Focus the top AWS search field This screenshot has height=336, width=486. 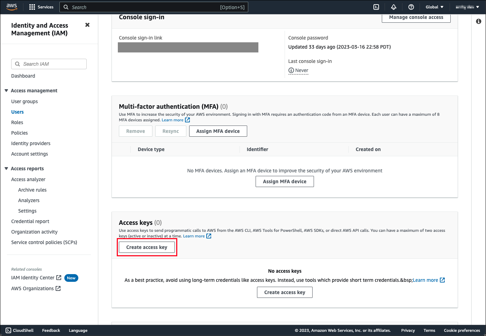154,7
